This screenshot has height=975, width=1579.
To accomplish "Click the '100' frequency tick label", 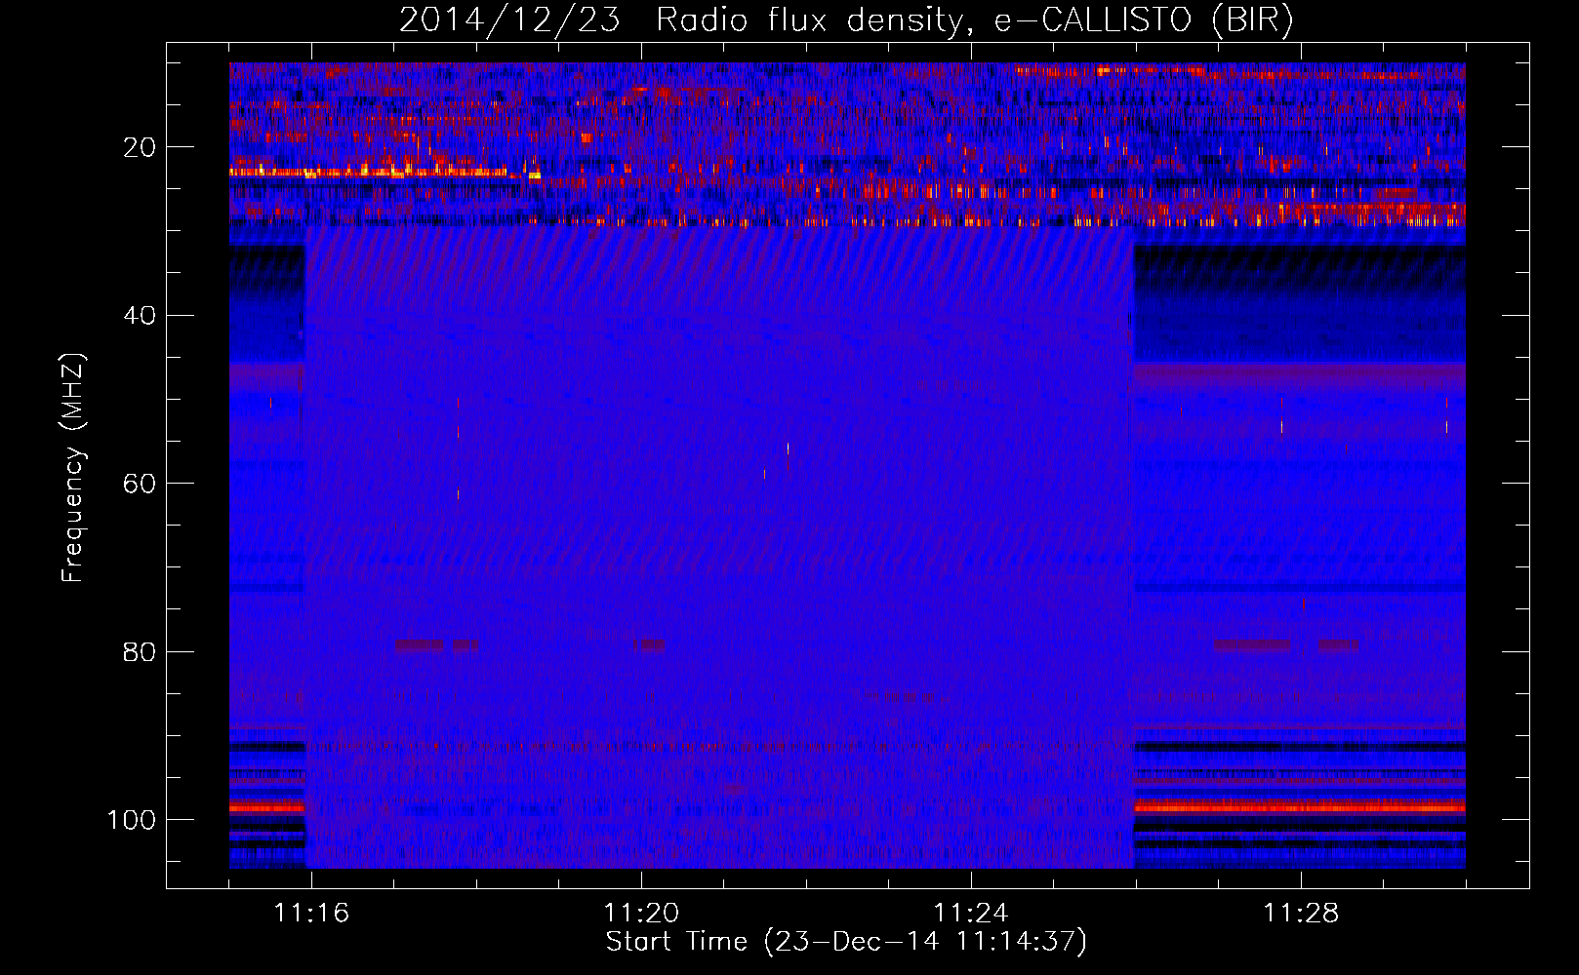I will coord(132,820).
